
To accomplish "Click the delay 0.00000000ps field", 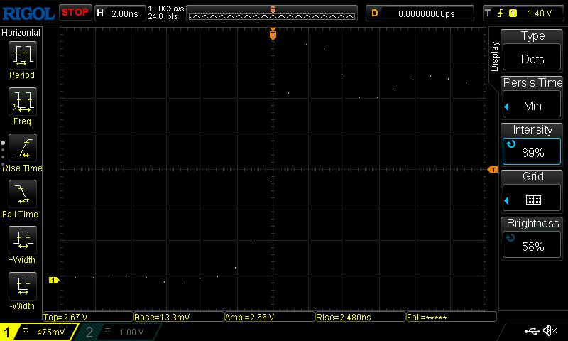I will 427,13.
